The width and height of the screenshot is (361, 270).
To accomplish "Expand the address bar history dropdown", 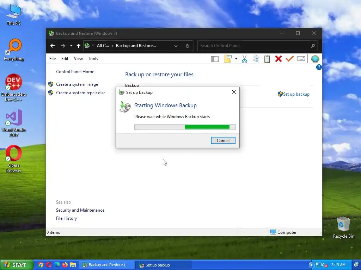I will pyautogui.click(x=176, y=46).
